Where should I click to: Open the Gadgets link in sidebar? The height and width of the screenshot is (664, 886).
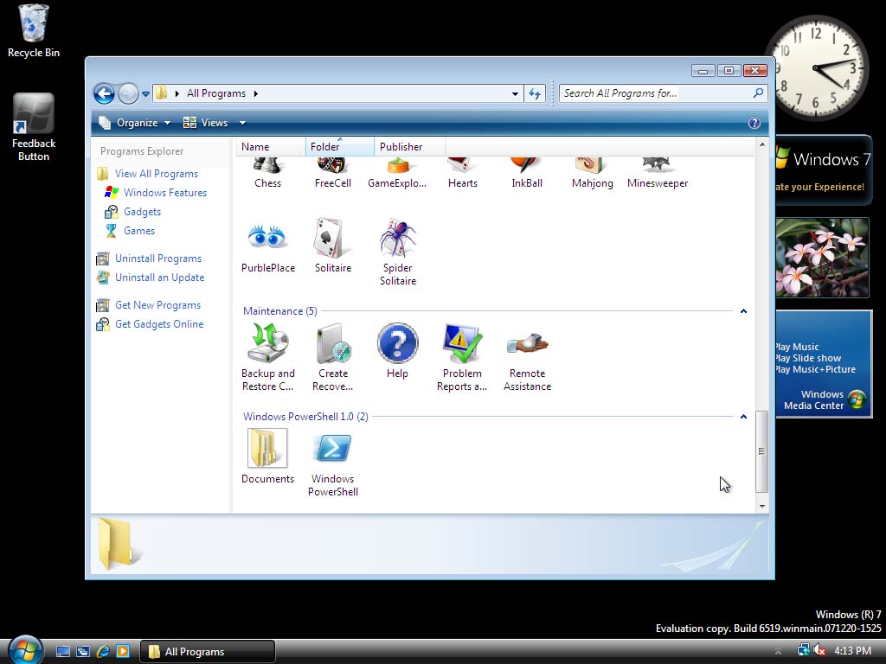click(x=143, y=212)
